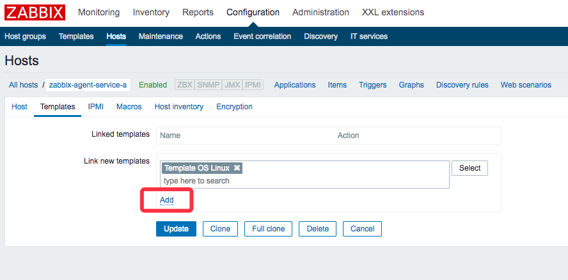This screenshot has height=280, width=568.
Task: Go to Templates in the blue submenu bar
Action: pos(76,36)
